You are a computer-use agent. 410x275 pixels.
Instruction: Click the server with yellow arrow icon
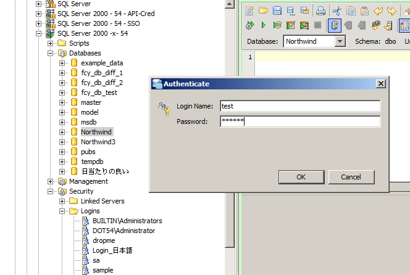tap(388, 25)
